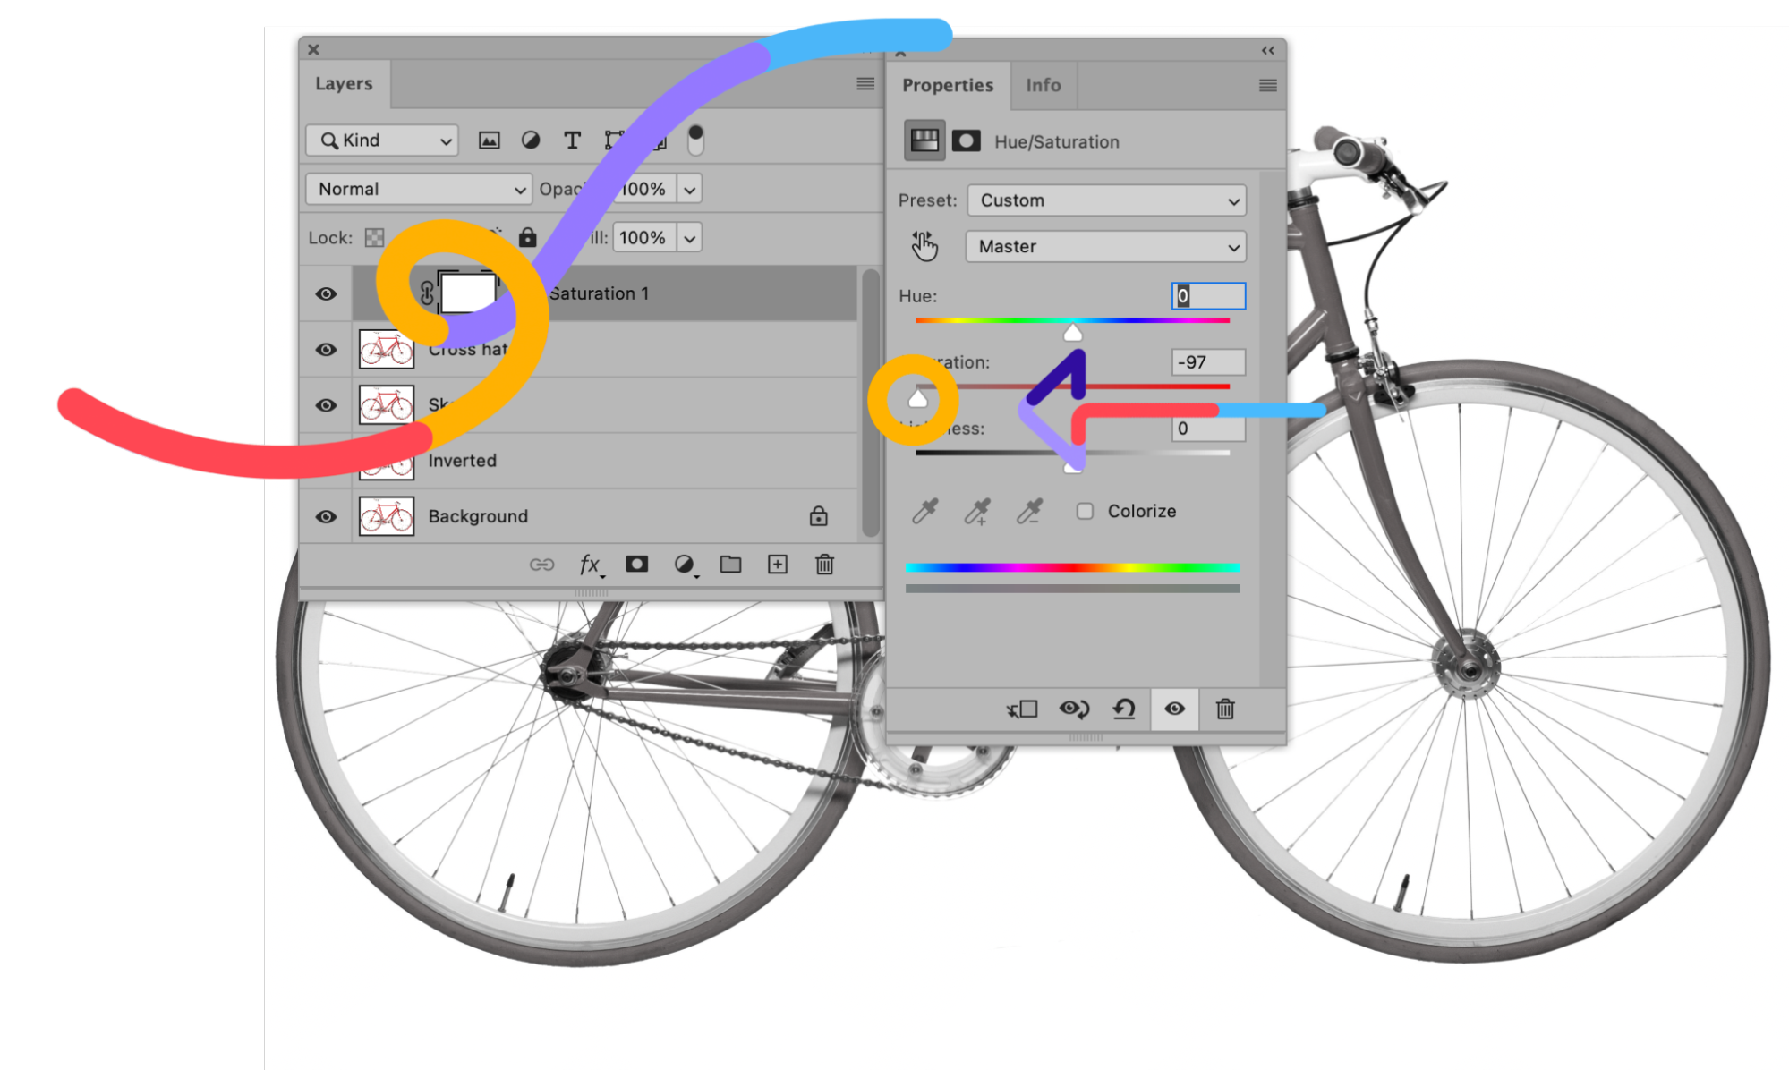Click the Add Layer Style fx icon
This screenshot has width=1789, height=1070.
[592, 565]
